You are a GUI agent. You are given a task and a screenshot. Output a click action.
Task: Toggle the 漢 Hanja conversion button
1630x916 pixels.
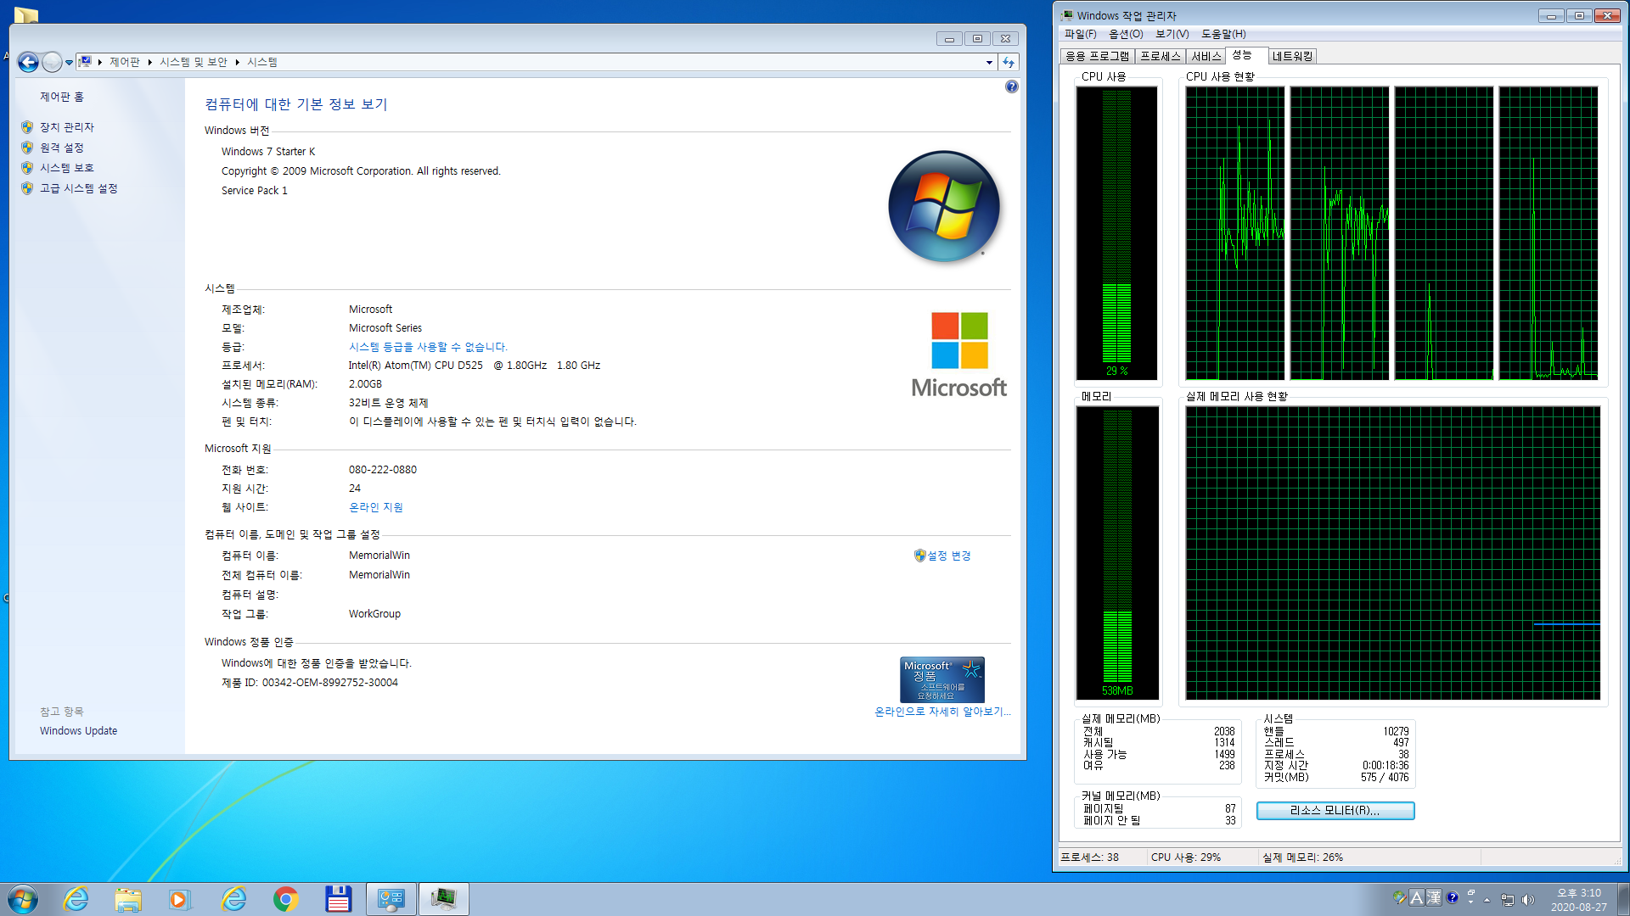pyautogui.click(x=1434, y=897)
